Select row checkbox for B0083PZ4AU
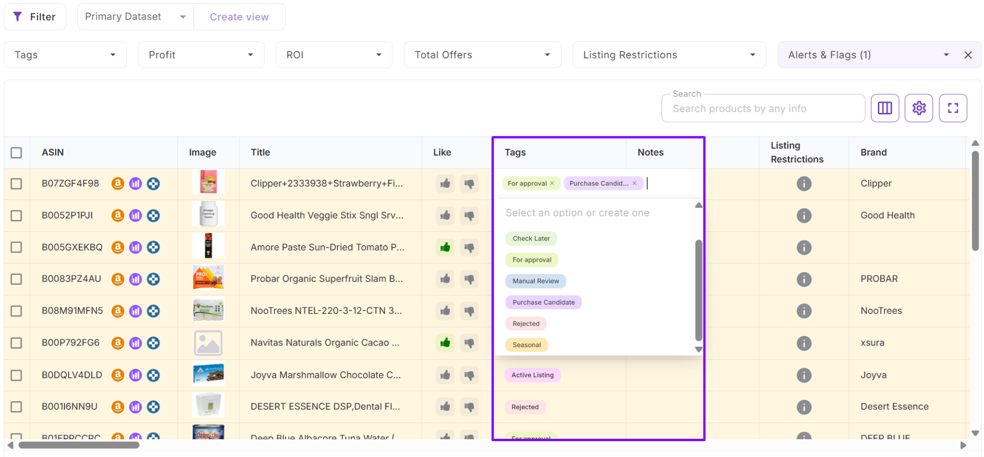 [16, 279]
